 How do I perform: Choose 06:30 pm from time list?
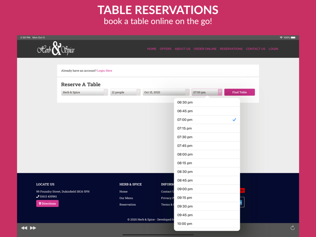(x=207, y=102)
